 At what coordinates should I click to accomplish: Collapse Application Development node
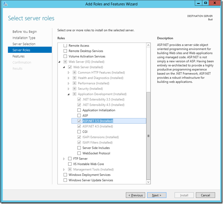point(69,94)
